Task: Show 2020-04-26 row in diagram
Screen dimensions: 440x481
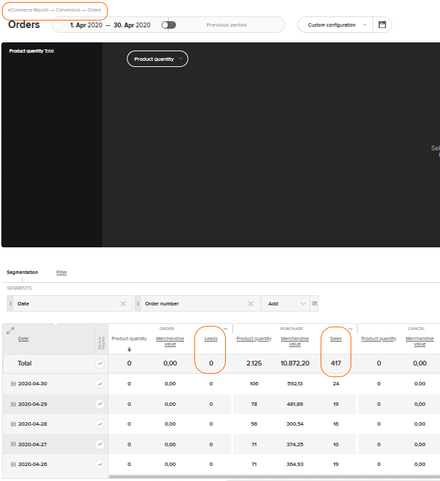Action: (x=100, y=465)
